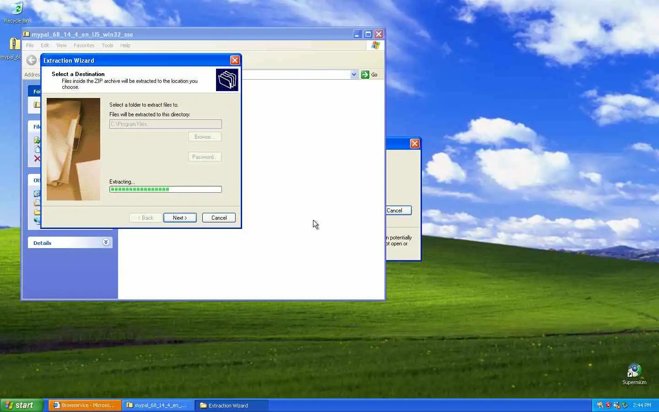Switch to mypal_68_14_4 taskbar button

pyautogui.click(x=158, y=405)
